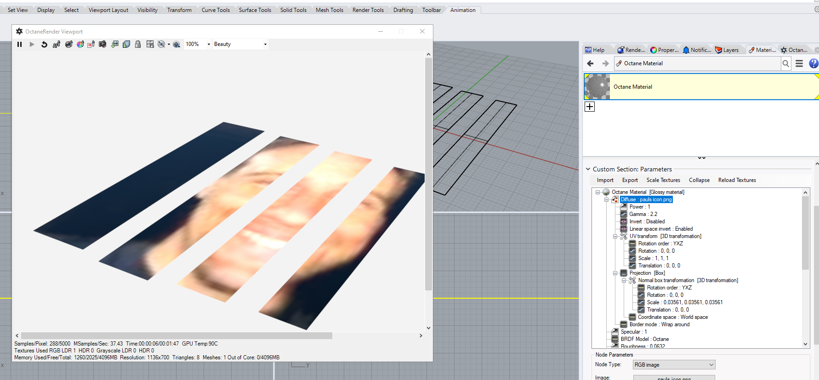Select the Power : 1 parameter
Image resolution: width=819 pixels, height=380 pixels.
pos(640,207)
